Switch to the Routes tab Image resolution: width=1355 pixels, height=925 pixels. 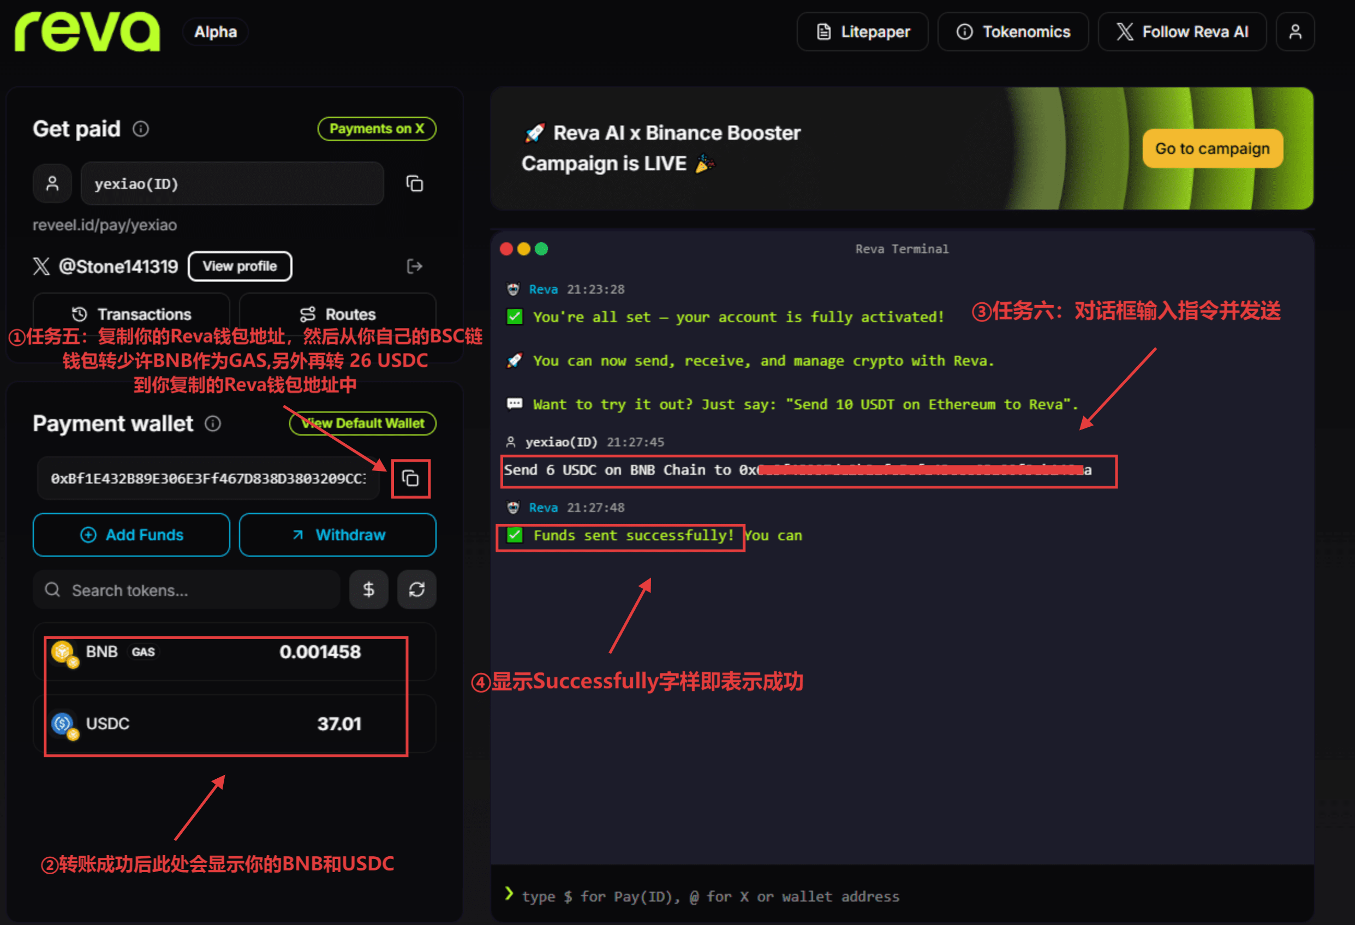(338, 314)
